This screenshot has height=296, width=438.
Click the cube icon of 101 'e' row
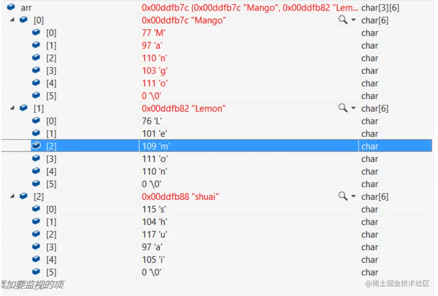(x=36, y=133)
